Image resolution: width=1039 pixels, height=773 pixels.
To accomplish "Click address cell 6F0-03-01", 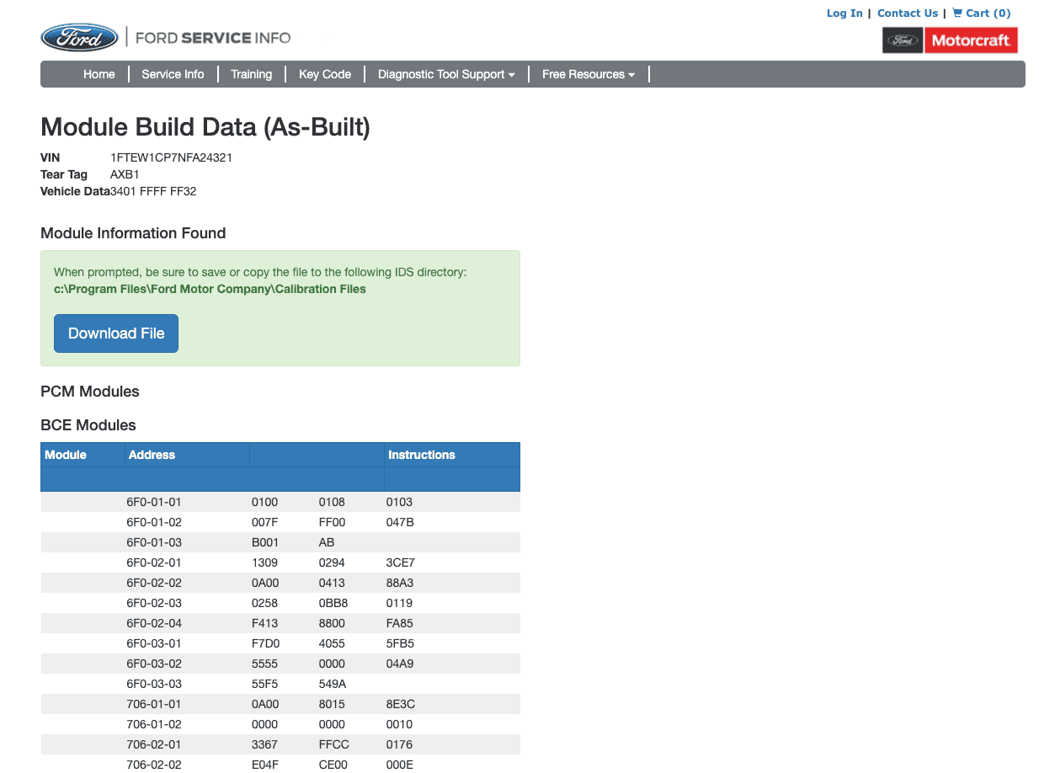I will tap(154, 643).
